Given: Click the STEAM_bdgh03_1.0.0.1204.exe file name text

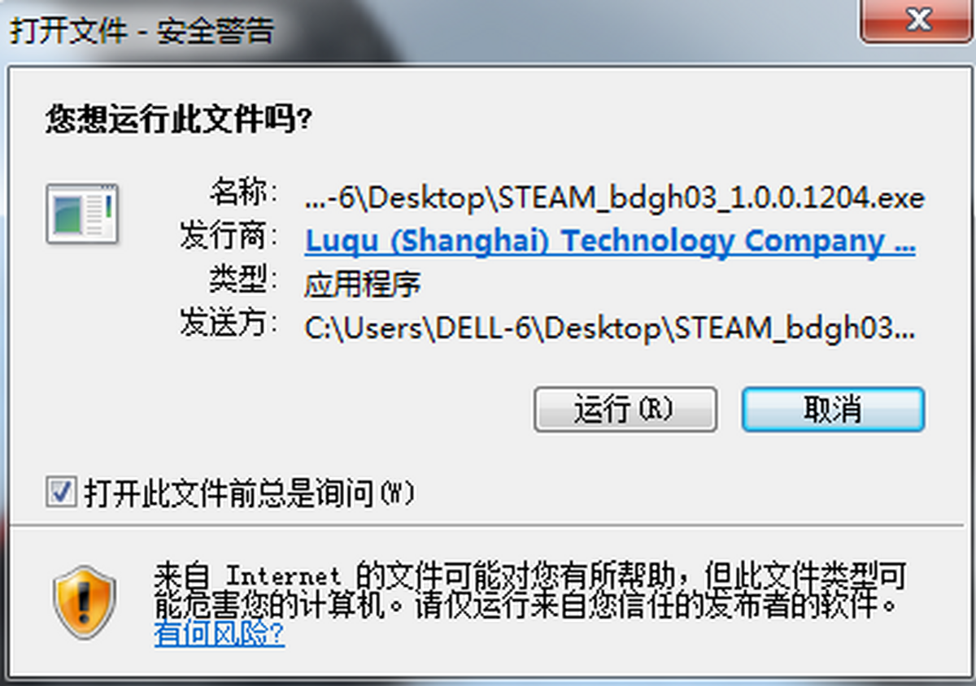Looking at the screenshot, I should click(x=711, y=198).
